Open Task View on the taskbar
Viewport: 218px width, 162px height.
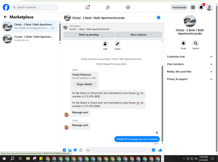[x=20, y=159]
